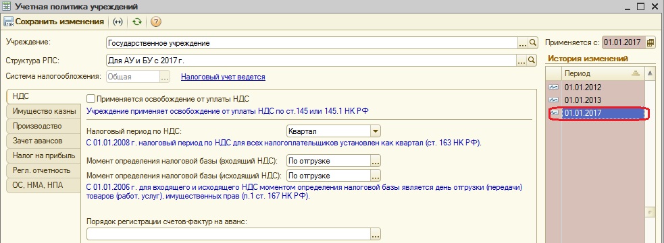Select the Регл. отчетность tab
The width and height of the screenshot is (664, 243).
(43, 170)
